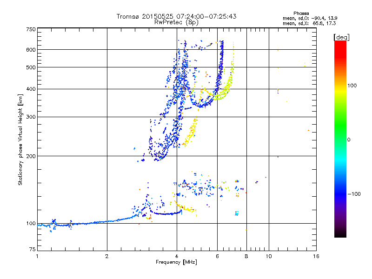The image size is (372, 279).
Task: Click the y-axis tick label '300'
Action: pyautogui.click(x=31, y=117)
